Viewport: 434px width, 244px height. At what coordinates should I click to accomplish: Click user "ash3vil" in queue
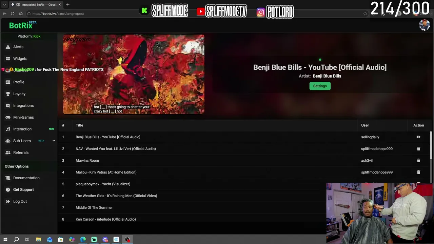(367, 161)
